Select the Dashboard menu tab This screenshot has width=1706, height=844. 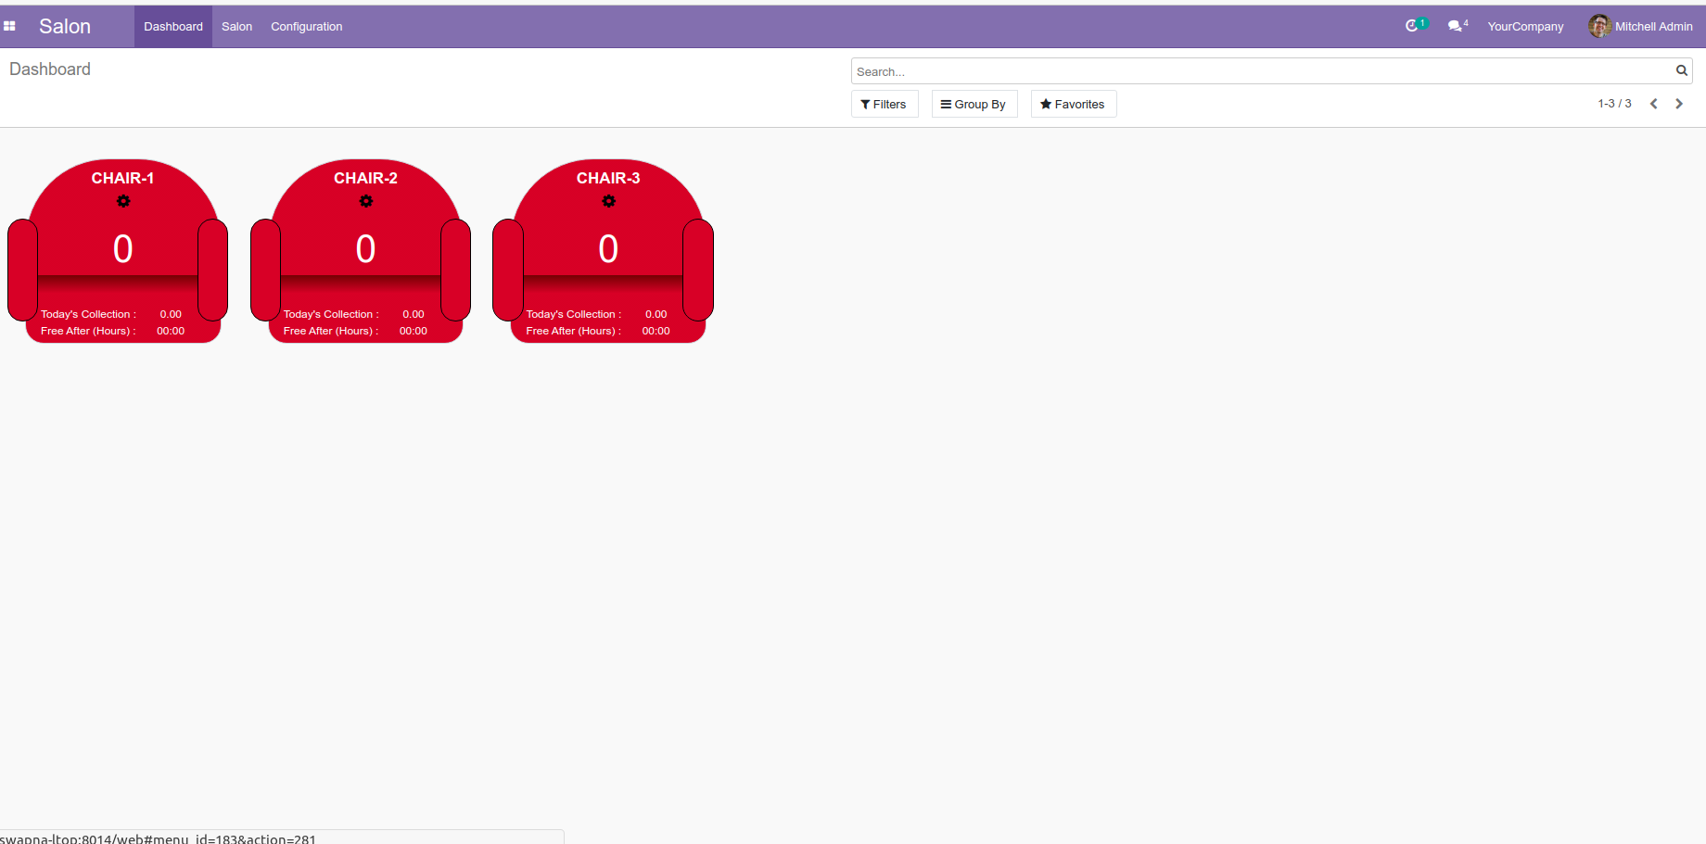[173, 26]
